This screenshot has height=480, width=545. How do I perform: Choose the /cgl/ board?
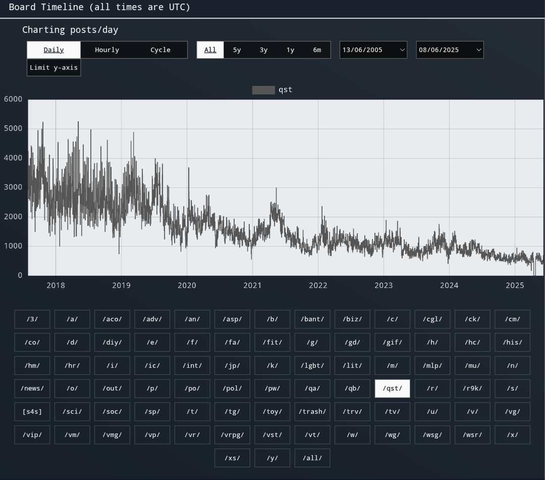pos(432,319)
